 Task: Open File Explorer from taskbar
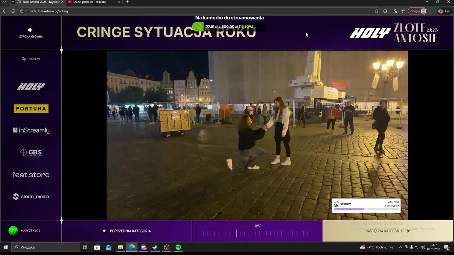pyautogui.click(x=120, y=247)
